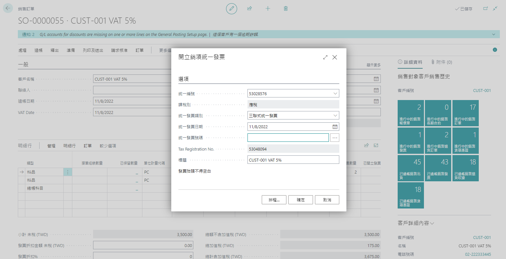The image size is (506, 259).
Task: Create a new record with plus icon
Action: (268, 8)
